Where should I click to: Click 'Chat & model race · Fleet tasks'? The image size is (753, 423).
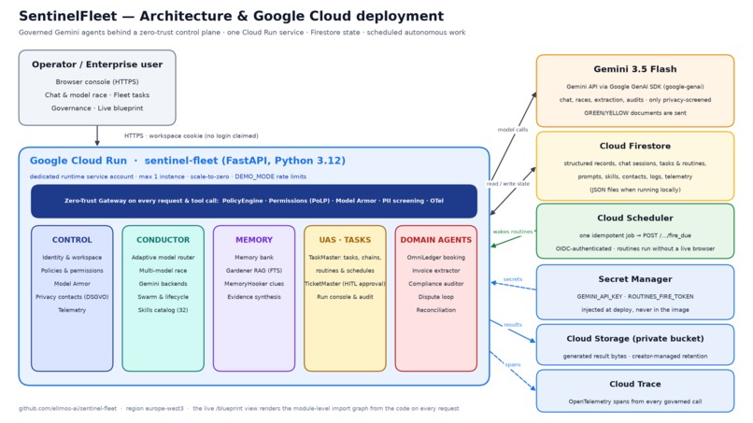[97, 95]
